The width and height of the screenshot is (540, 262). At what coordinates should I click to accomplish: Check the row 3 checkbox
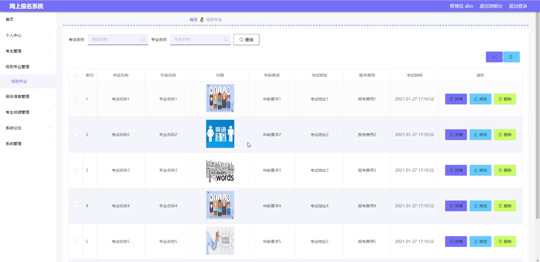click(x=75, y=170)
